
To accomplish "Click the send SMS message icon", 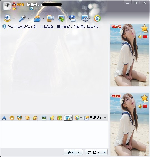I will tap(51, 18).
